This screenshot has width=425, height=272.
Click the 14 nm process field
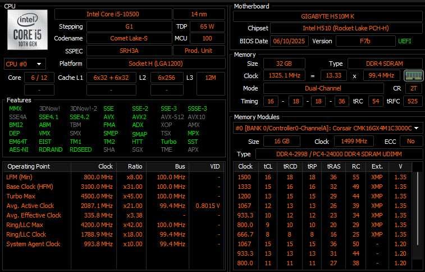199,14
